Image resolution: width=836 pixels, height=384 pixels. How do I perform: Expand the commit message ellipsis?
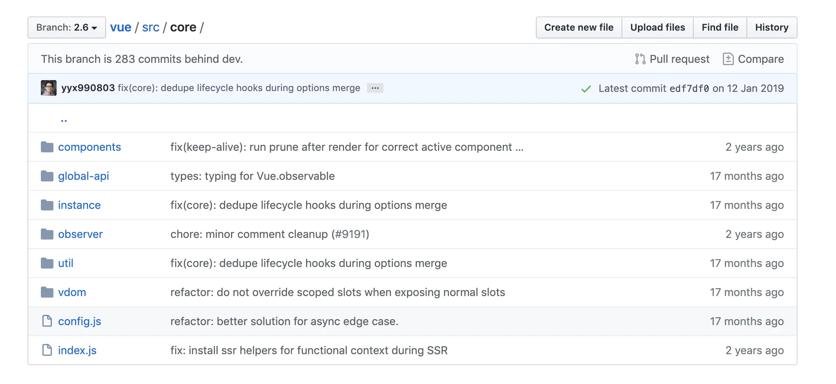tap(375, 88)
